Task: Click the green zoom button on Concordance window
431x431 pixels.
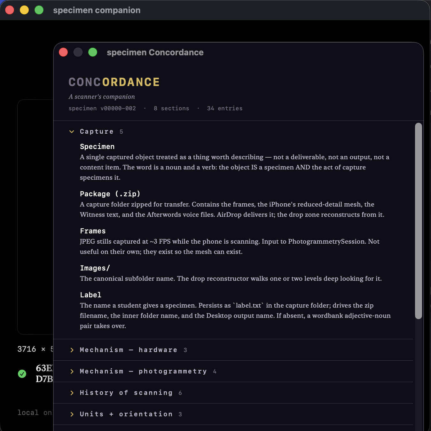Action: (x=93, y=52)
